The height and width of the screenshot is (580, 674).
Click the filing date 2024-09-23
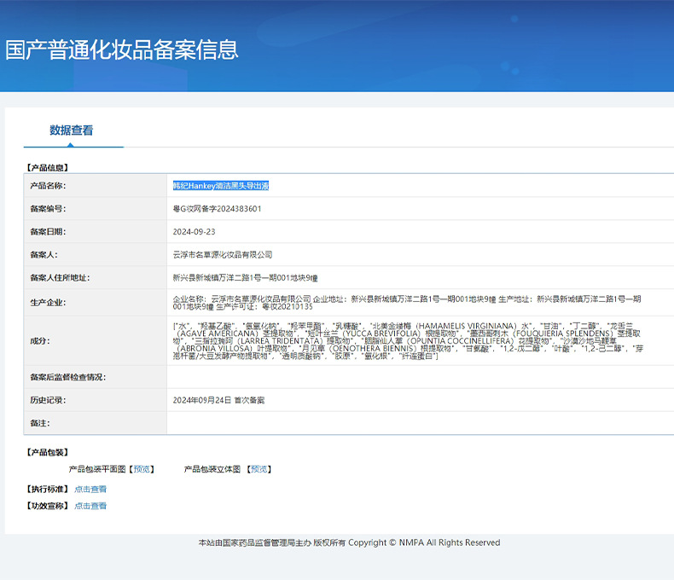pos(194,232)
